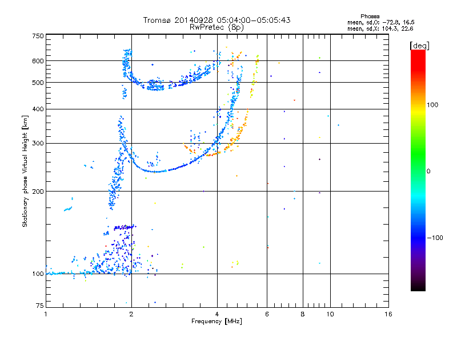Image resolution: width=457 pixels, height=342 pixels.
Task: Click the horizontal dark-blue echo cluster near 150 km
Action: coord(125,227)
